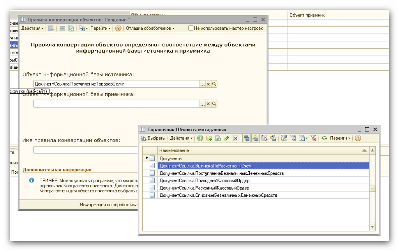Open the enter-based-on dropdown icon in rules toolbar
The height and width of the screenshot is (251, 399).
pos(83,28)
